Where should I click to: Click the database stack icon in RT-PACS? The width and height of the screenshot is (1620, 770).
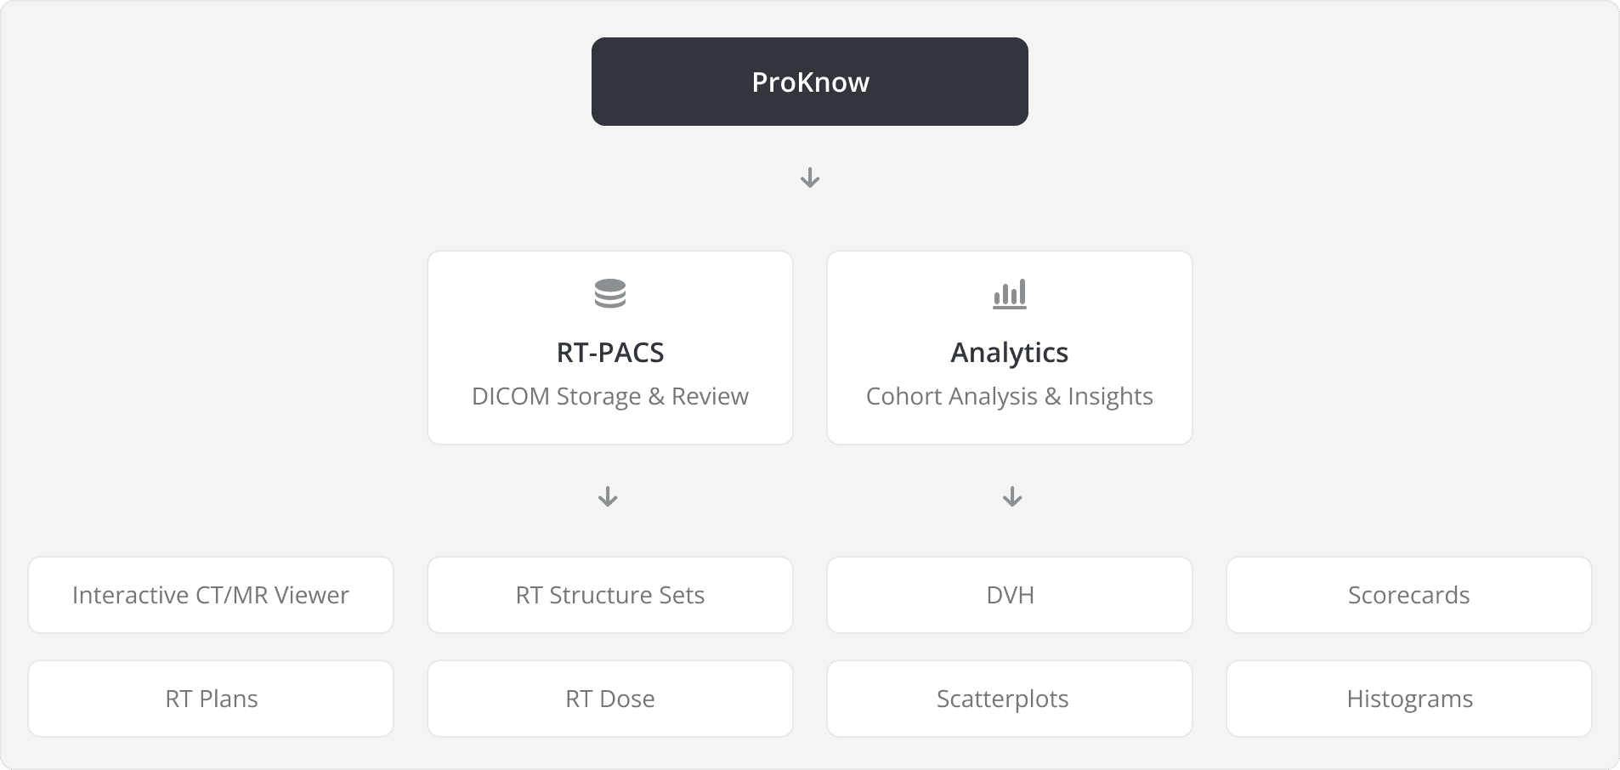(610, 293)
